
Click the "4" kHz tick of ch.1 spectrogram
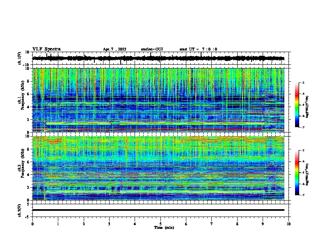(x=28, y=107)
